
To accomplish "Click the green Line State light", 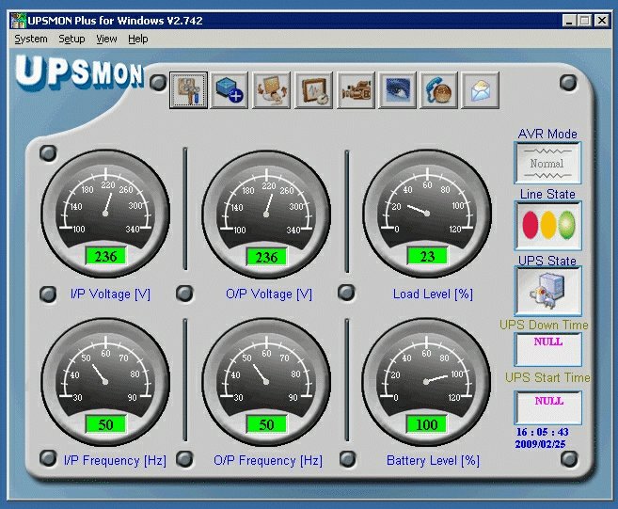I will (x=567, y=225).
